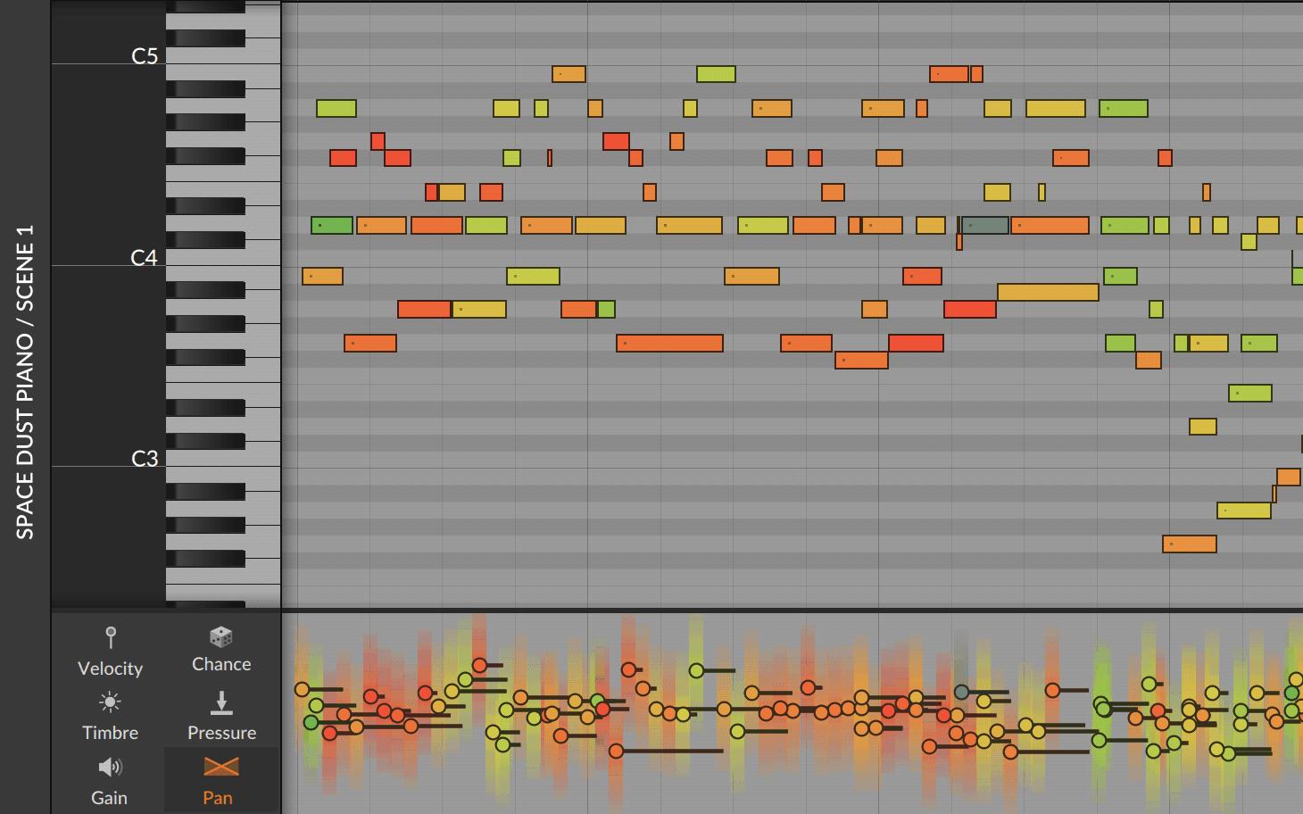
Task: Open the Timbre expression editor
Action: point(110,717)
